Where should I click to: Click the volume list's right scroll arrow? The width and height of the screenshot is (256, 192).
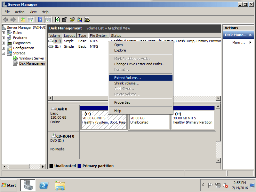(218, 98)
